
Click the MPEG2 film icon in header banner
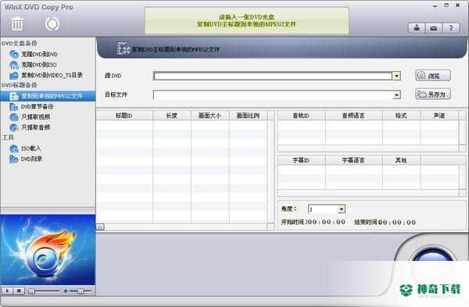pos(124,48)
